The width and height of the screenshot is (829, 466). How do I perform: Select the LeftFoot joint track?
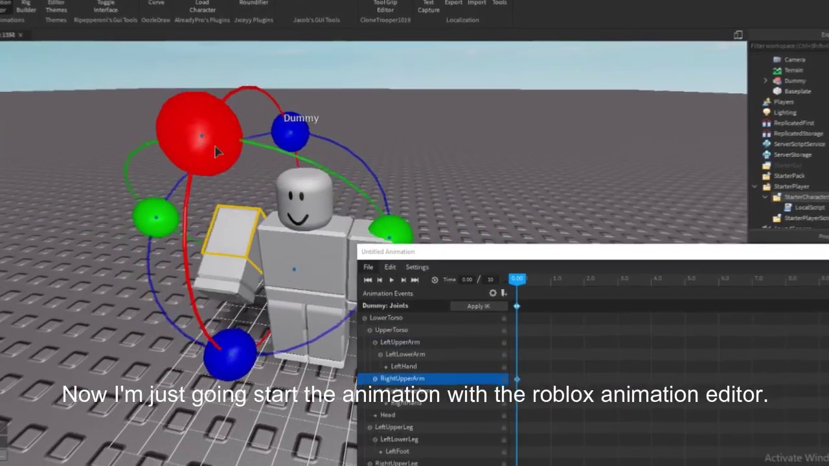[x=397, y=452]
